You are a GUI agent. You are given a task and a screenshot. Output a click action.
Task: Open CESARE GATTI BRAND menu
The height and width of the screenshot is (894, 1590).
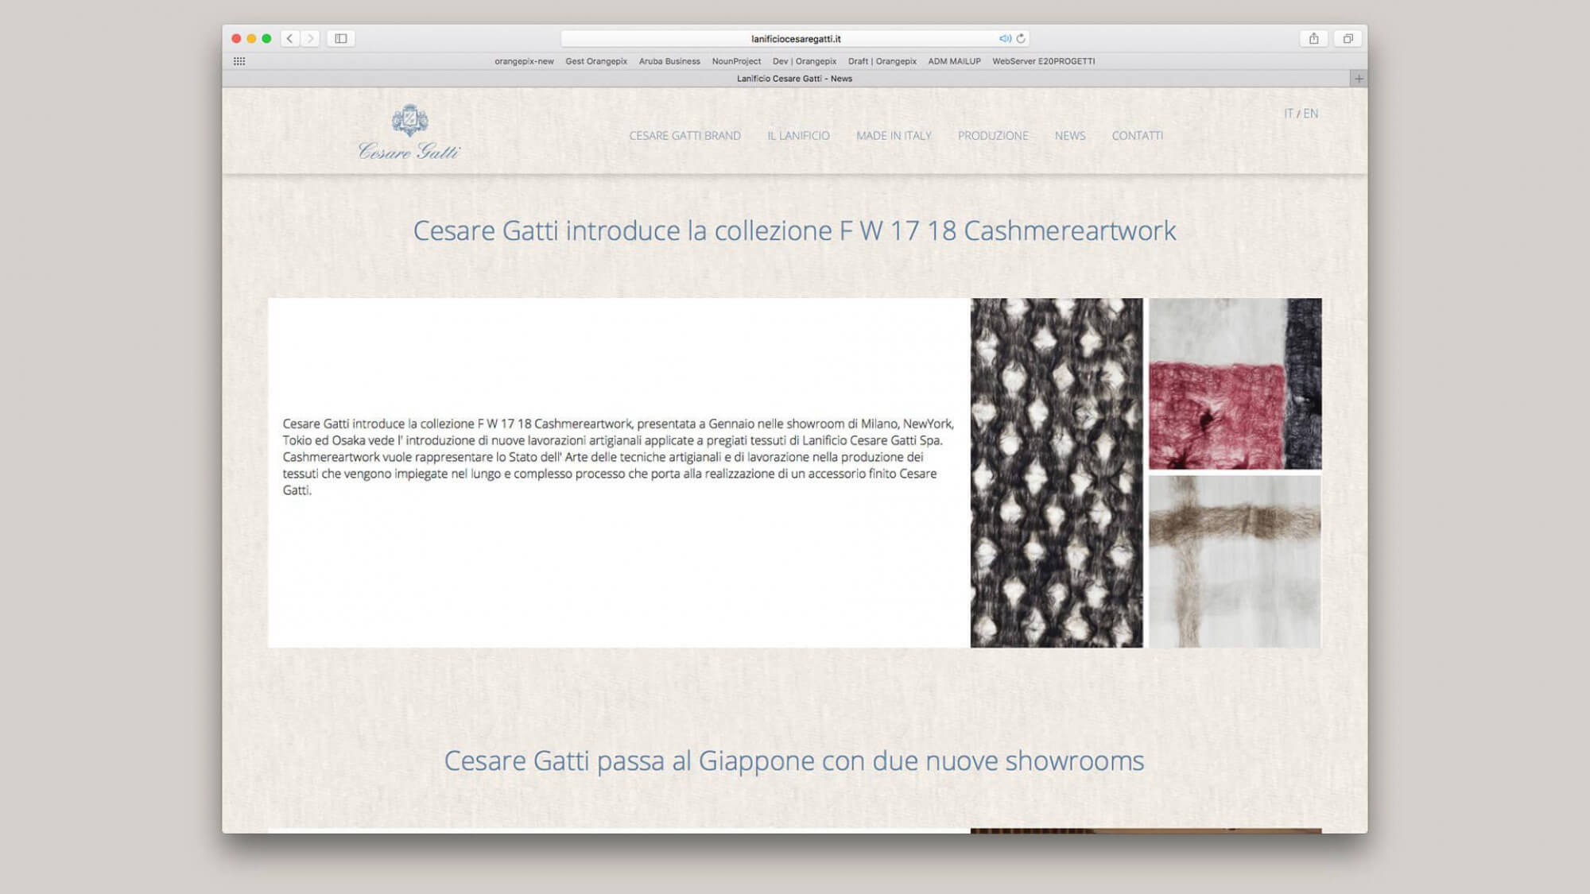684,136
